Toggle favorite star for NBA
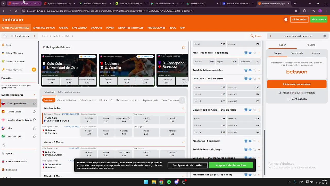The width and height of the screenshot is (330, 186). [x=34, y=128]
